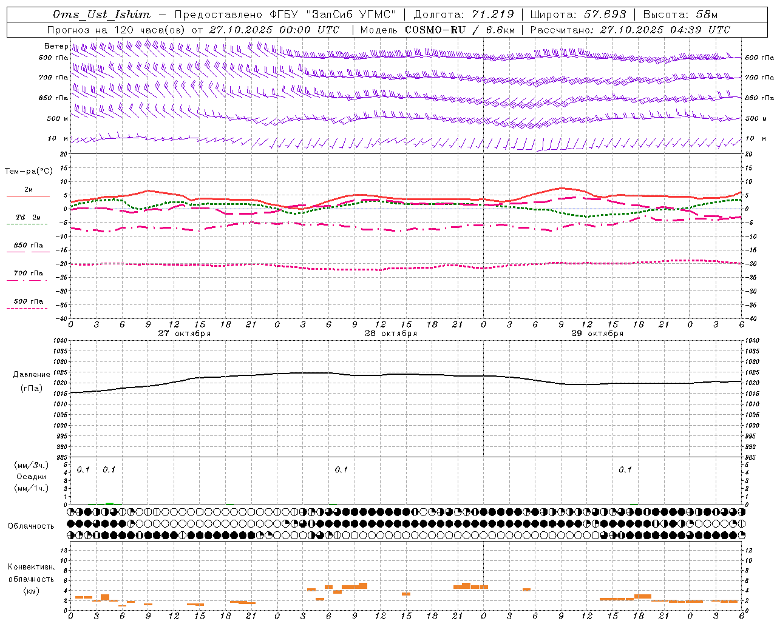The height and width of the screenshot is (621, 777).
Task: Click the model label 'COSMO-RU / 6.6км'
Action: 460,30
